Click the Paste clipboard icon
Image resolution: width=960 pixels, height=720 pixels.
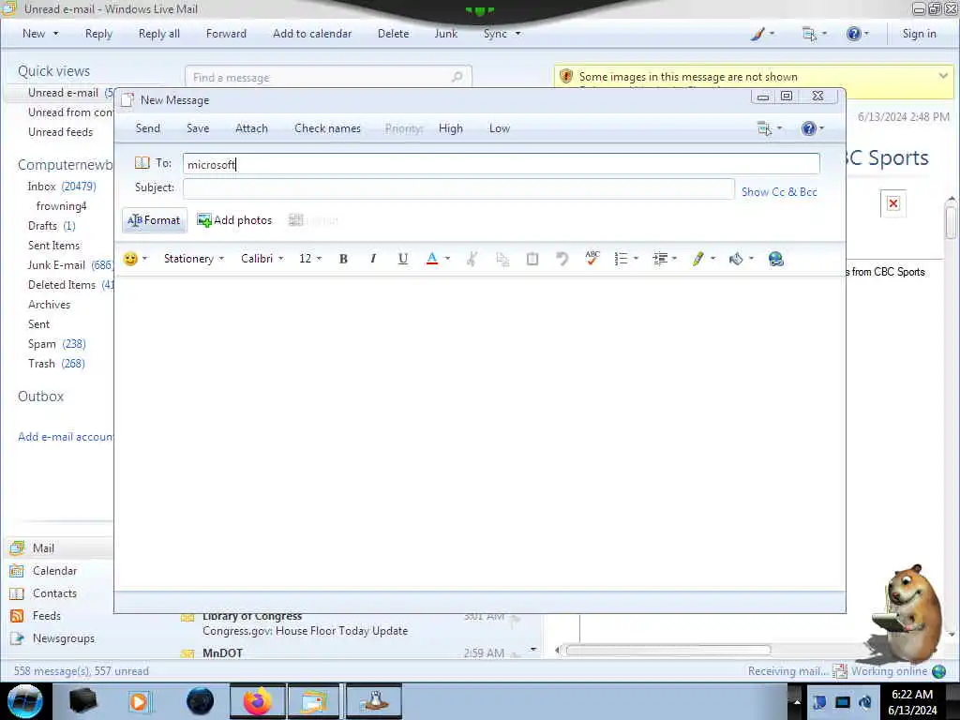coord(532,259)
